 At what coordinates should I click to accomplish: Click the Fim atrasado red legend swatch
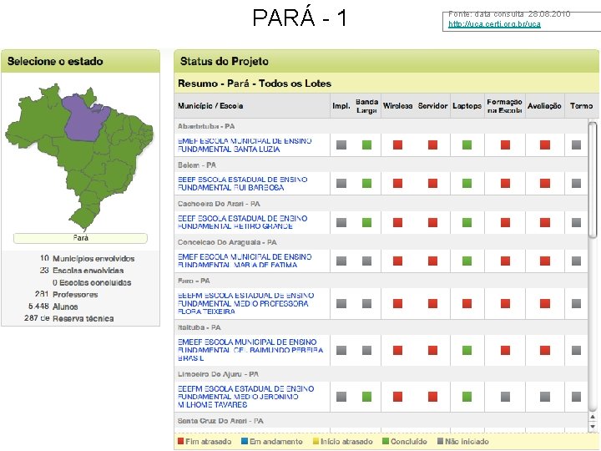[x=180, y=441]
